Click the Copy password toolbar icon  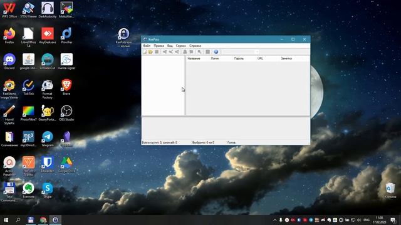coord(191,52)
